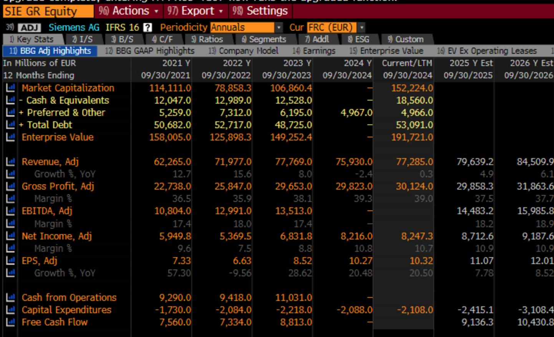
Task: Select BBG Adj Highlights sub-tab
Action: tap(50, 51)
